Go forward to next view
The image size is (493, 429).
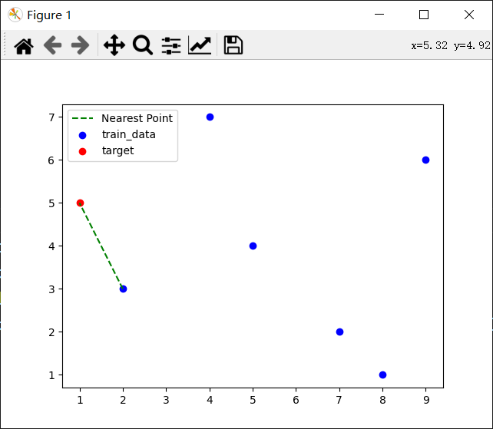[x=80, y=45]
